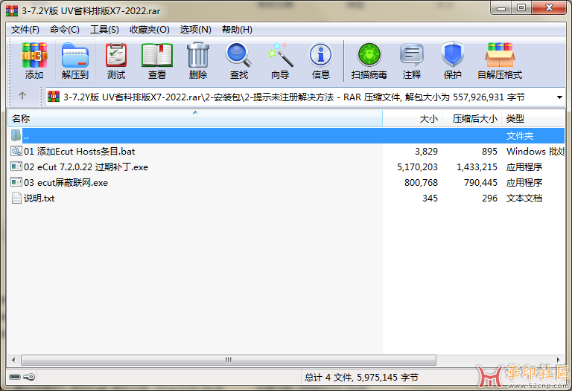Start the virus scan (扫描病毒) tool
The width and height of the screenshot is (572, 391).
tap(369, 61)
